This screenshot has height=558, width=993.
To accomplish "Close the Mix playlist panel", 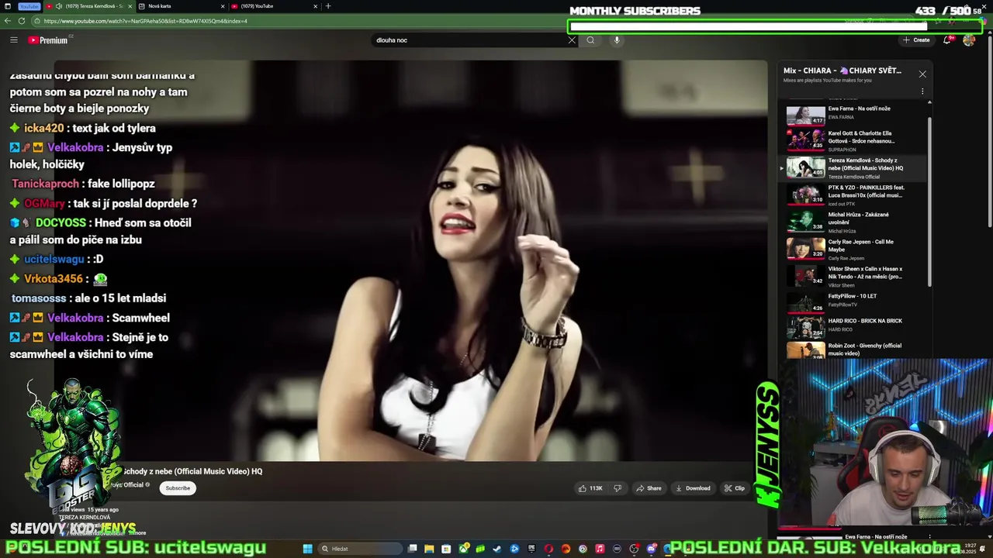I will (922, 74).
